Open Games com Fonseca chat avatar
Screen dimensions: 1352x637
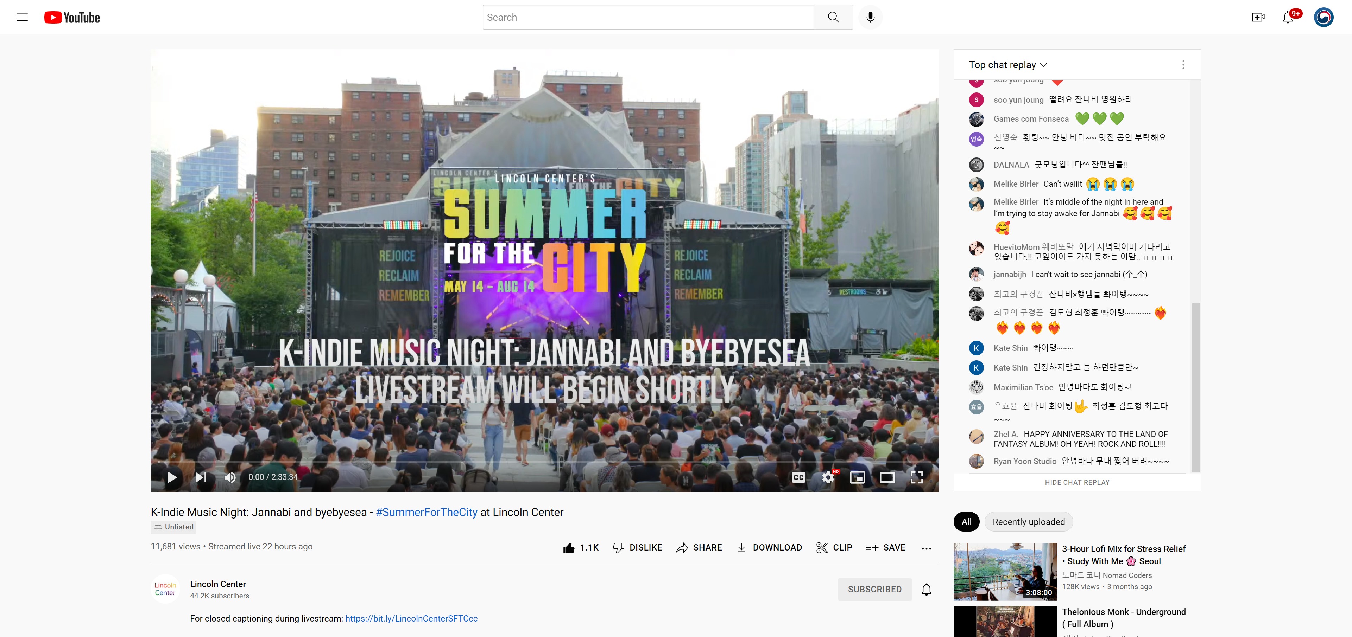click(976, 119)
